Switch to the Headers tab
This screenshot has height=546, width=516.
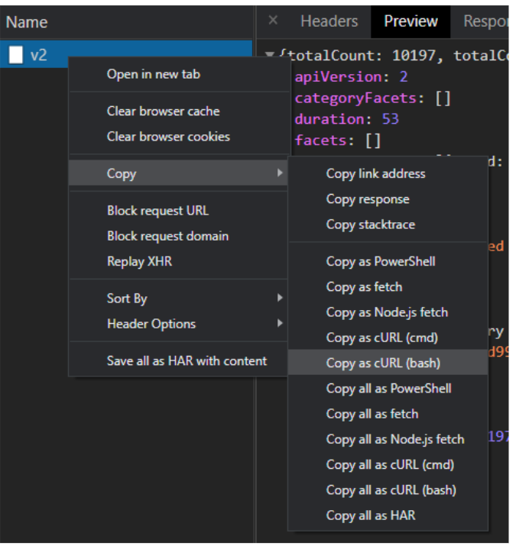(329, 21)
